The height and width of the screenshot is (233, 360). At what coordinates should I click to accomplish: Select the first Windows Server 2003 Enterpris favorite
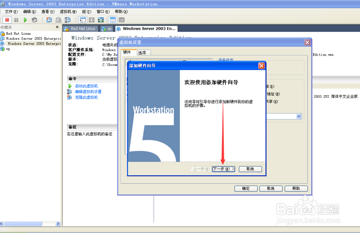pyautogui.click(x=33, y=38)
